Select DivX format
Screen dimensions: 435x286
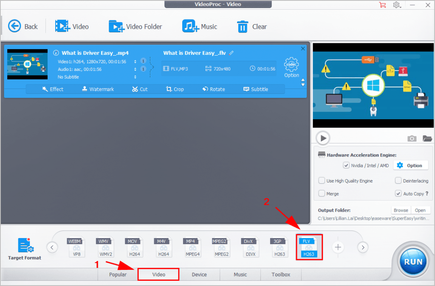click(x=250, y=247)
